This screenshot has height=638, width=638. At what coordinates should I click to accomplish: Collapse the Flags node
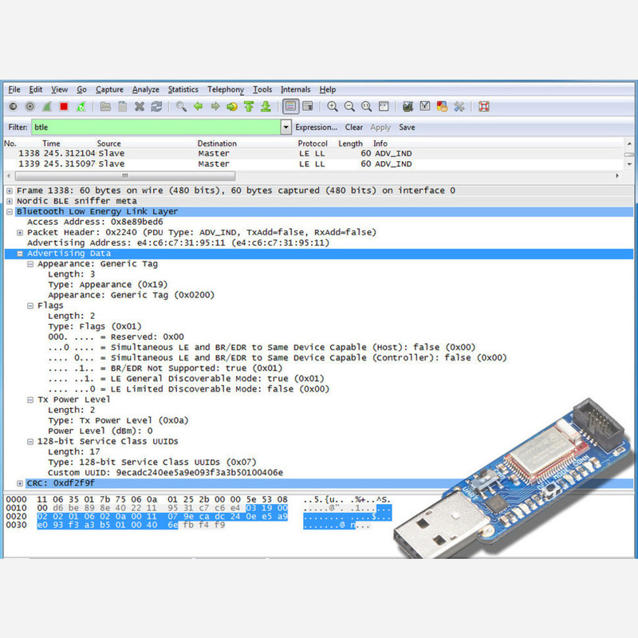(x=30, y=305)
